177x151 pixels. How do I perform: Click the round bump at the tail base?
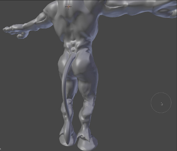tap(73, 50)
